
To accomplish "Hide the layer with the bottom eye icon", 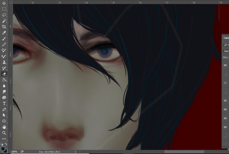I will tap(225, 127).
